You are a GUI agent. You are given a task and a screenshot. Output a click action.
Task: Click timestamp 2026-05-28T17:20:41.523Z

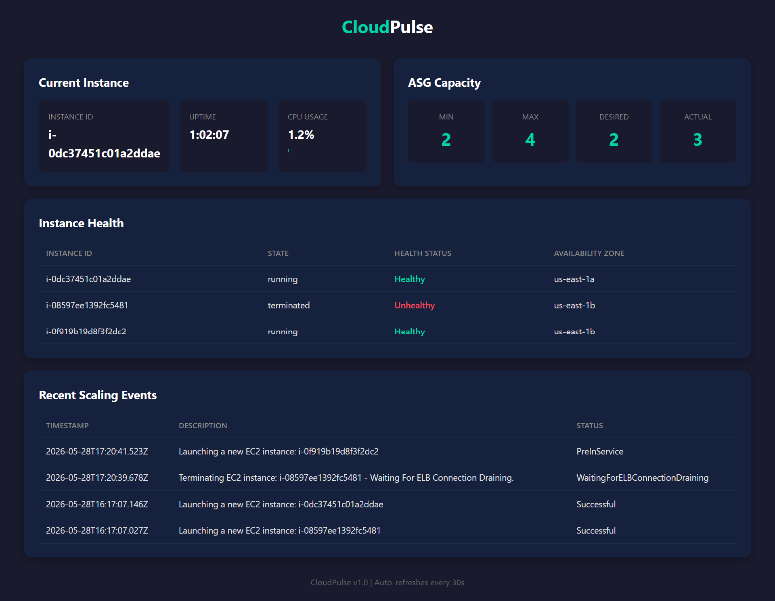(97, 452)
